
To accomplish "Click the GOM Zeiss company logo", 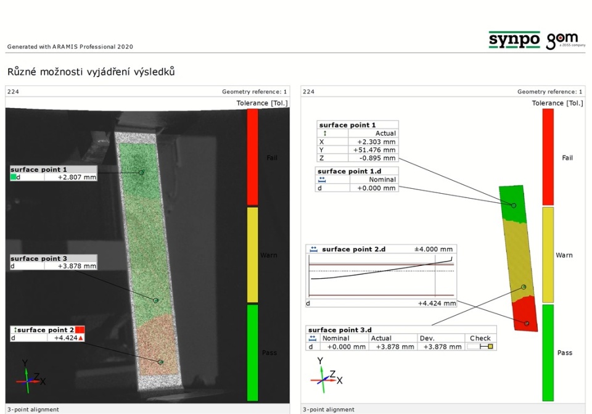I will [565, 41].
